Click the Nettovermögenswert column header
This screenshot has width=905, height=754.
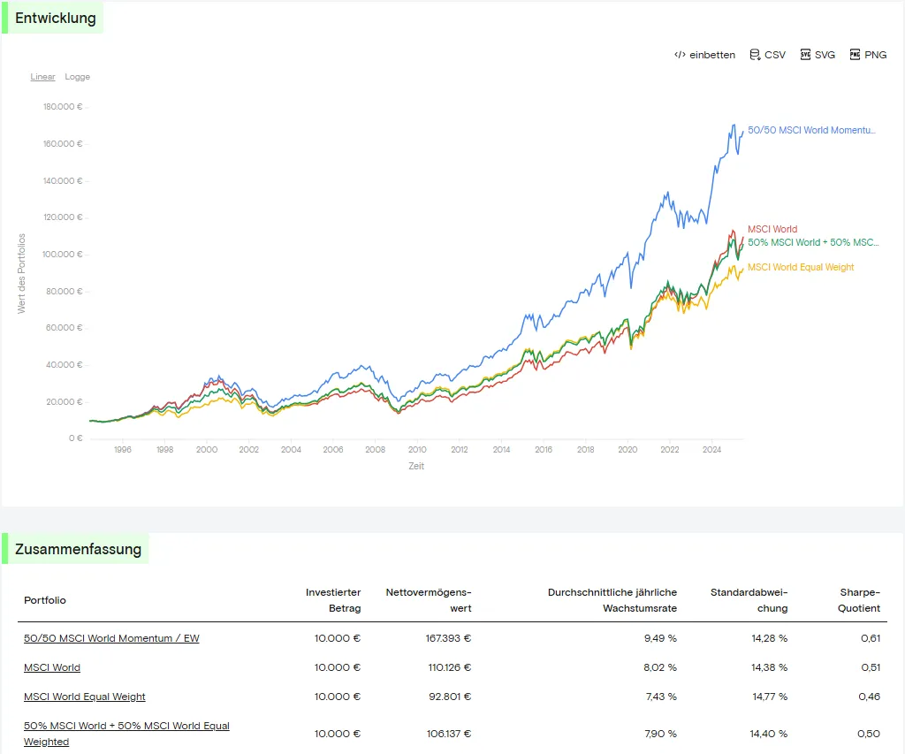[x=429, y=600]
